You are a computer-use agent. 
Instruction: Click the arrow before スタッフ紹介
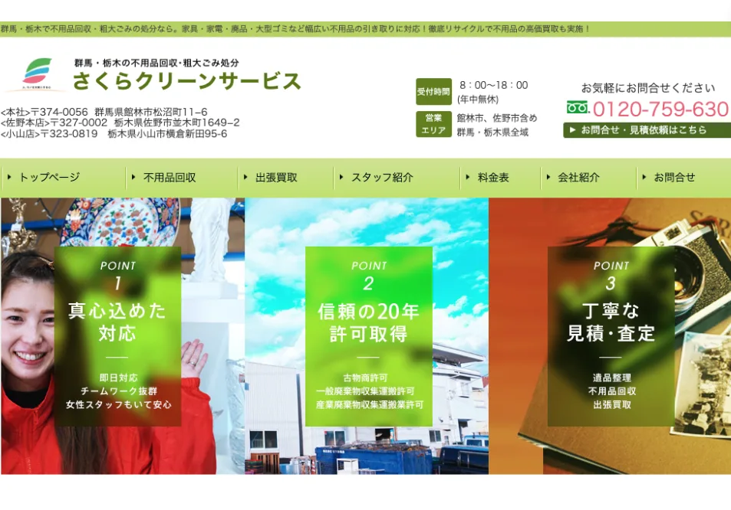[342, 178]
